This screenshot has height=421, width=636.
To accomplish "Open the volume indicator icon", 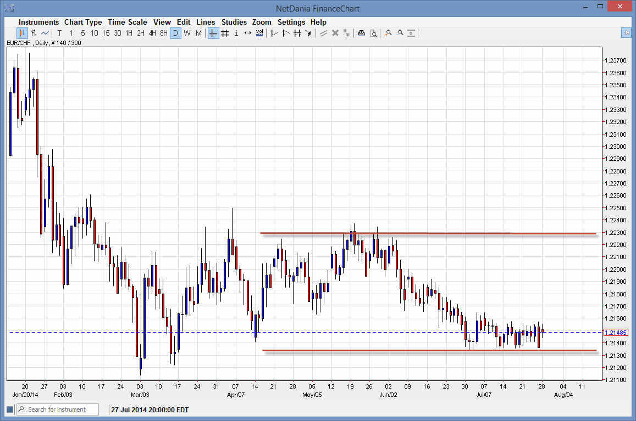I will pyautogui.click(x=259, y=33).
